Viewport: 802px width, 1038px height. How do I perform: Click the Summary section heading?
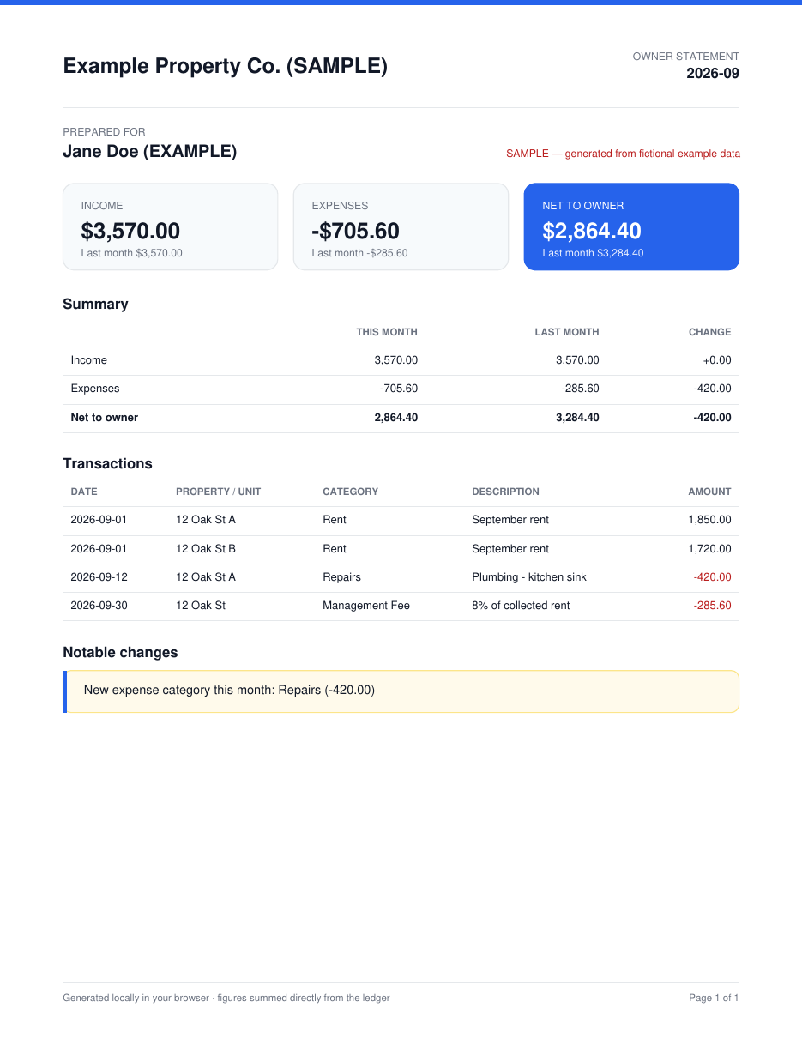coord(95,304)
